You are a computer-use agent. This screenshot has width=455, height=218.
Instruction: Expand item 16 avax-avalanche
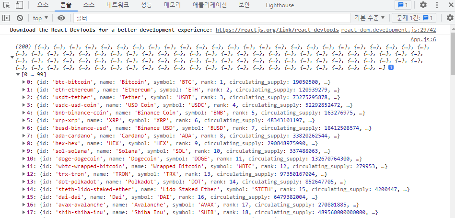point(24,205)
